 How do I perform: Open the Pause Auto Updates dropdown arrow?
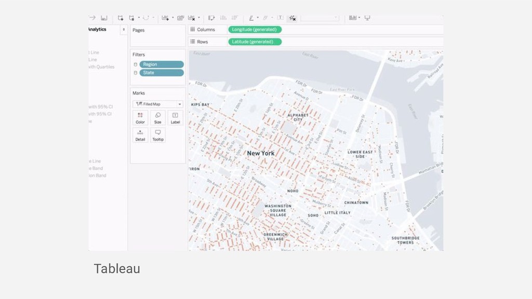[139, 18]
